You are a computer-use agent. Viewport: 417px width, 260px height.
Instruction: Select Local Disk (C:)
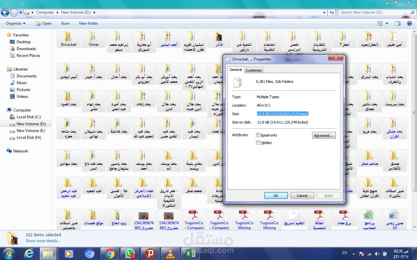29,117
